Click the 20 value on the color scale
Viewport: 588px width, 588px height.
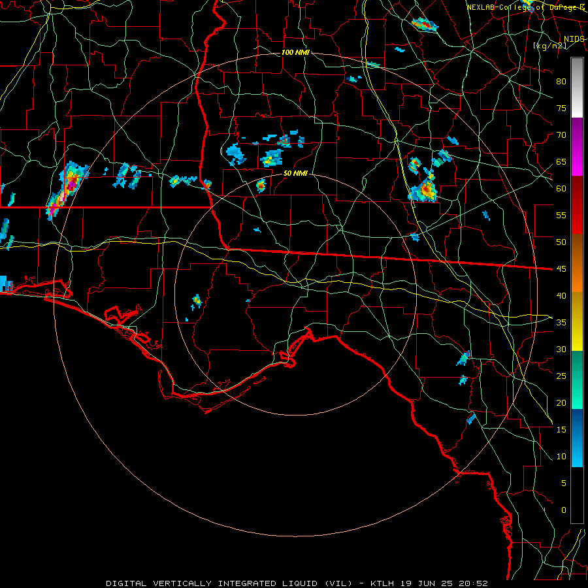pyautogui.click(x=561, y=403)
